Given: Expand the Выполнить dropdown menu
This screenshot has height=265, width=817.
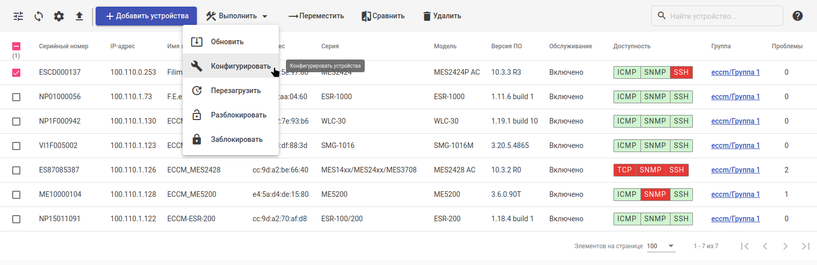Looking at the screenshot, I should click(x=237, y=16).
